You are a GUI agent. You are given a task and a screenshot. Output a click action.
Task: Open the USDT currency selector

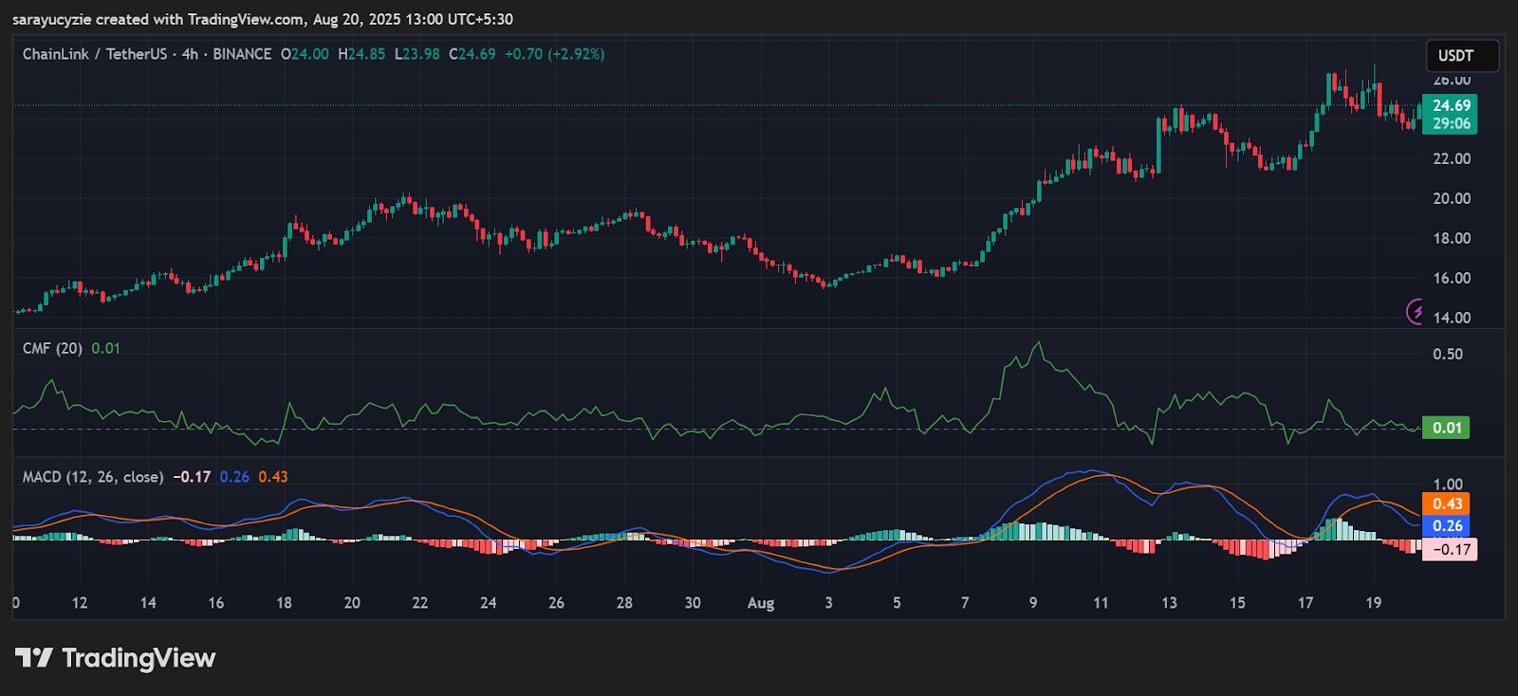pos(1462,56)
